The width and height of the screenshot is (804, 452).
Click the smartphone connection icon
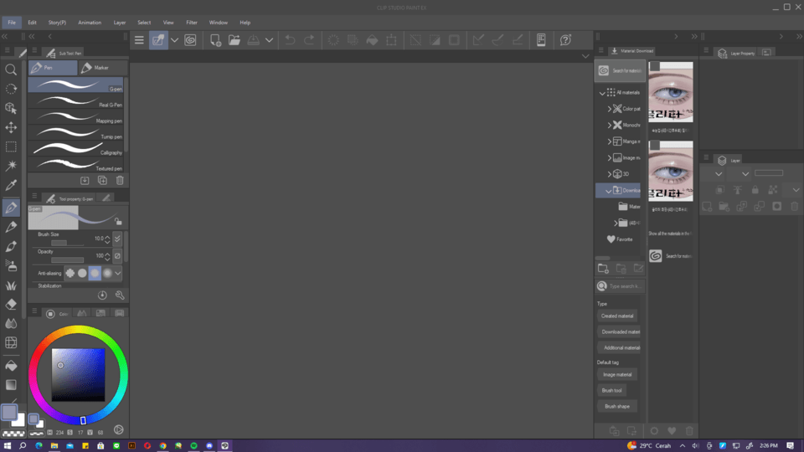(541, 40)
